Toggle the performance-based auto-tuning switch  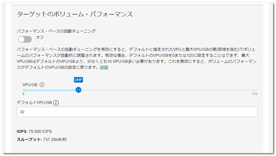click(x=25, y=39)
